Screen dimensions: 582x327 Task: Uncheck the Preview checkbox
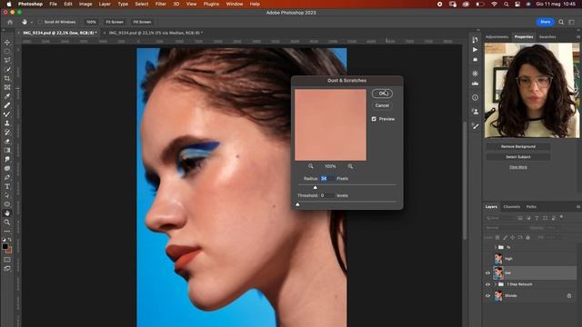click(374, 119)
